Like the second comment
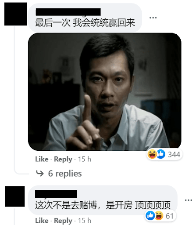196x225 pixels. click(x=42, y=221)
